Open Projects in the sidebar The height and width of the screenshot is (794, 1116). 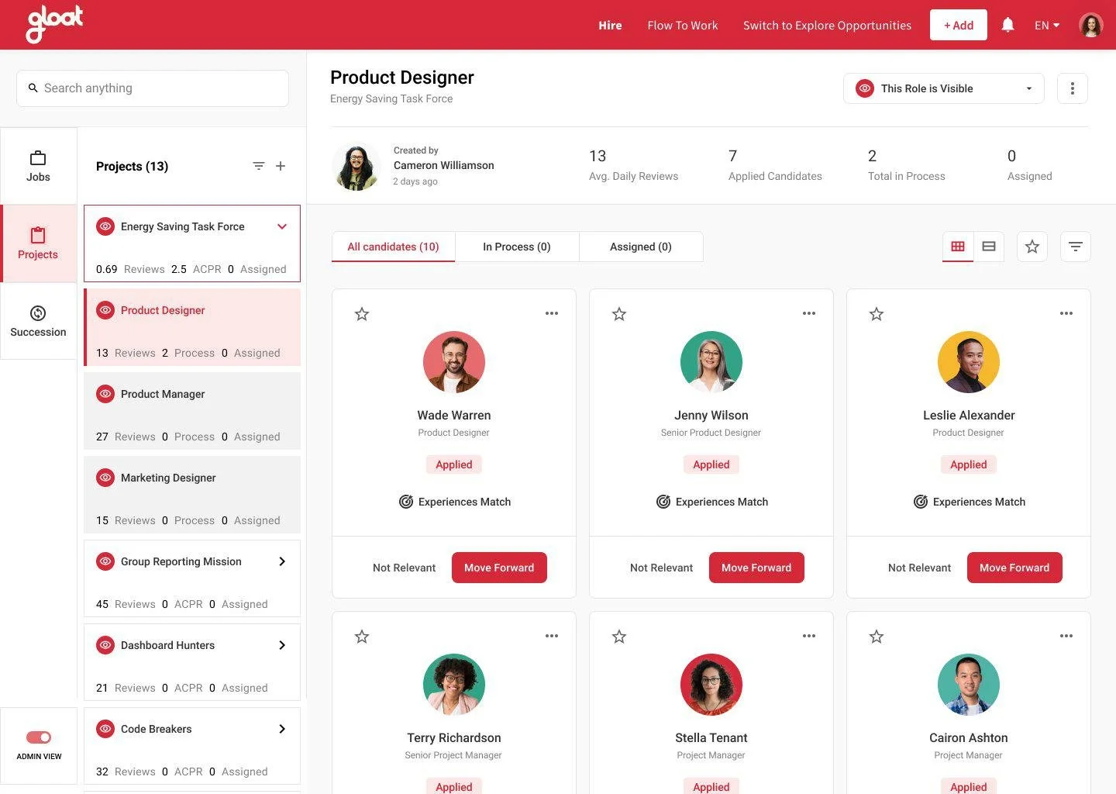coord(38,243)
